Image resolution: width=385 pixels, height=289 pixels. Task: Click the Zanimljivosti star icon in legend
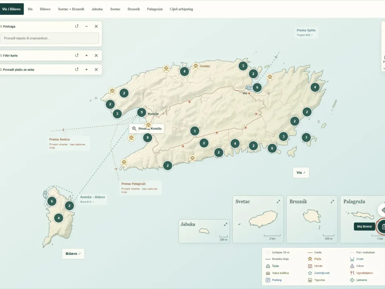click(x=310, y=273)
